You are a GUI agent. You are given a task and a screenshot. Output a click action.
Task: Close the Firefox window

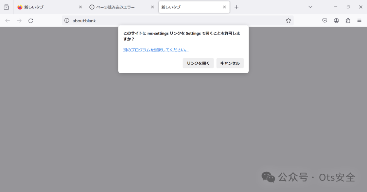click(x=361, y=7)
